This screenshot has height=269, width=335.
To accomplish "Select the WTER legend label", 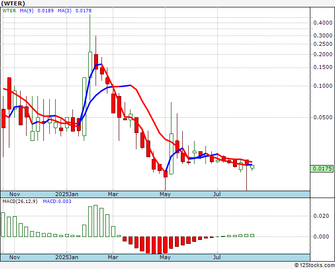I will tap(9, 10).
